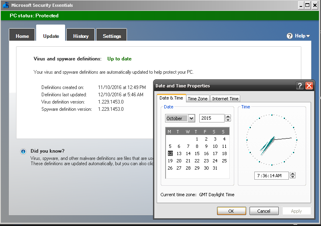Pick day 4 in the calendar
The image size is (321, 226).
(224, 139)
